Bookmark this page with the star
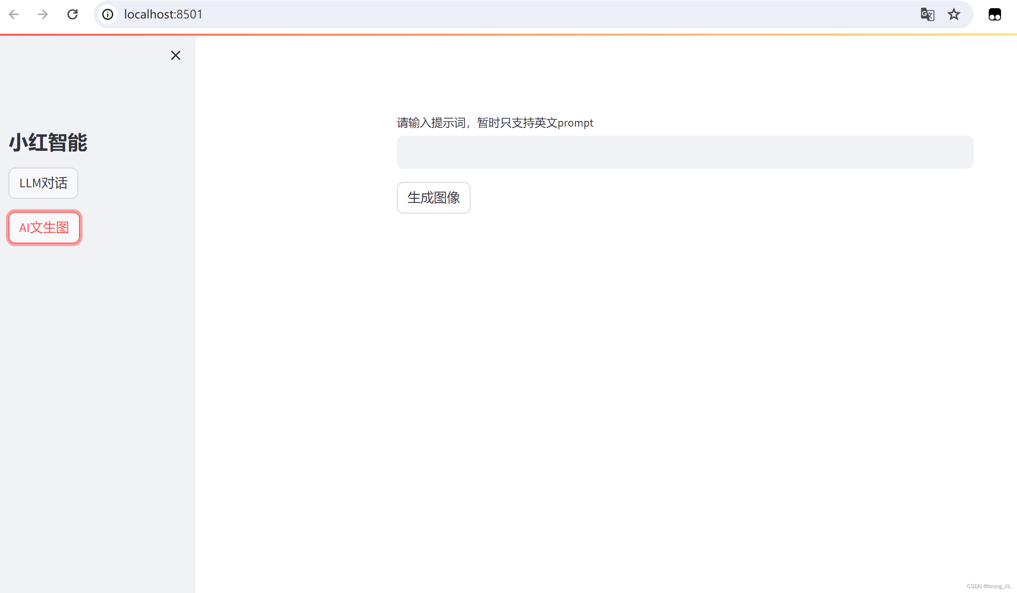The image size is (1017, 593). (954, 14)
